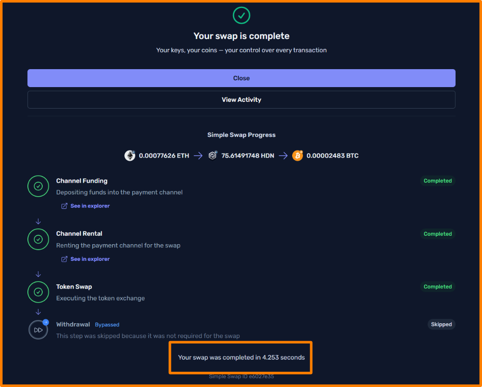This screenshot has height=387, width=482.
Task: Click the external link icon under Channel Funding
Action: coord(64,206)
